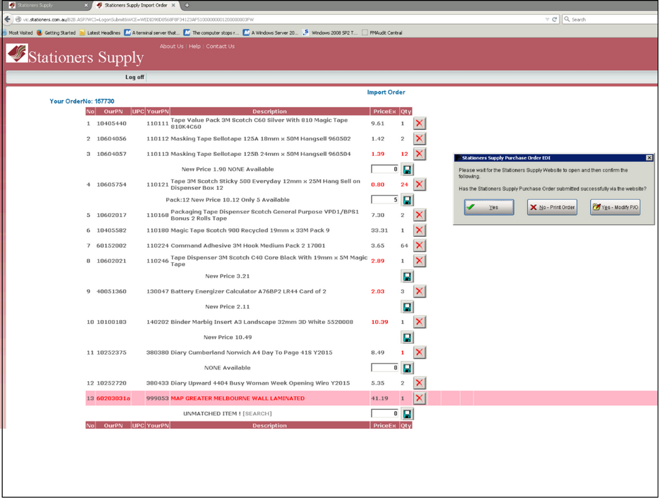
Task: Open the Latest Headlines bookmark
Action: [99, 33]
